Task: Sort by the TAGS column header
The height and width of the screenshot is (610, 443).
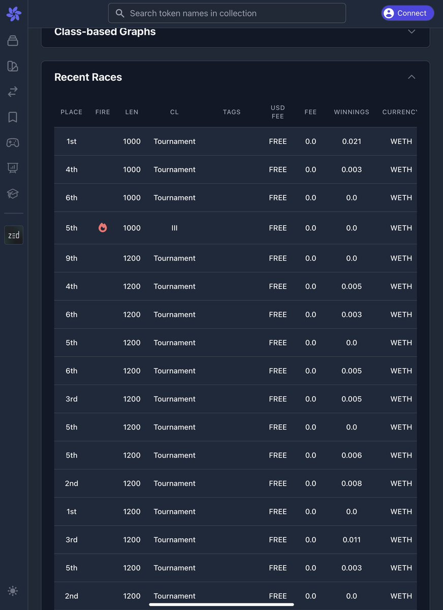Action: coord(232,112)
